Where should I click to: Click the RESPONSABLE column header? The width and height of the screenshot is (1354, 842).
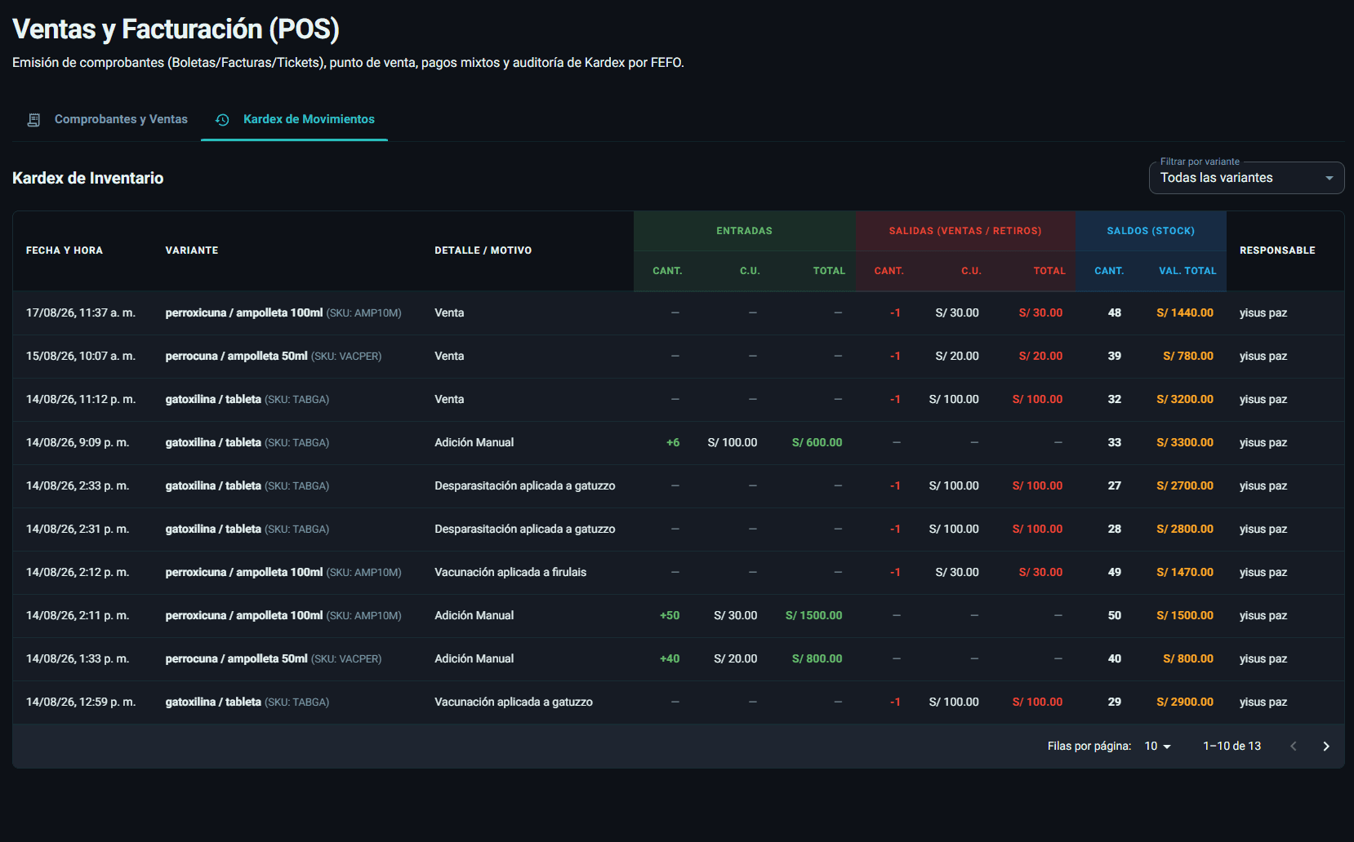click(1277, 250)
